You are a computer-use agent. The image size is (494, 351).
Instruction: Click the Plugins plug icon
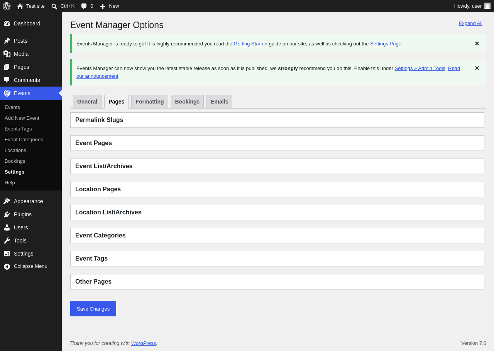pos(7,214)
